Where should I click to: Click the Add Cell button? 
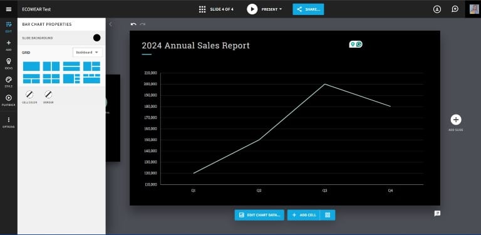[x=304, y=215]
